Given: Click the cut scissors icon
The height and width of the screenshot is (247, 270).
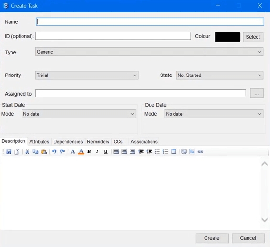Looking at the screenshot, I should point(27,151).
